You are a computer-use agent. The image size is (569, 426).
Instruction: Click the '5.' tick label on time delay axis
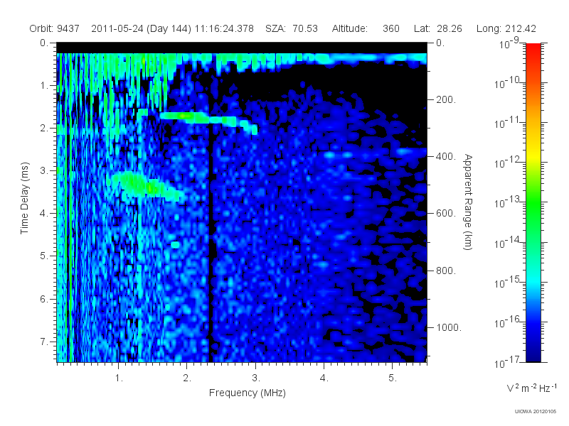pyautogui.click(x=44, y=256)
